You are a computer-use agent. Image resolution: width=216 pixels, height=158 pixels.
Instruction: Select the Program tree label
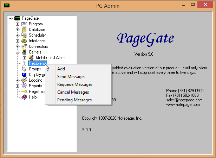tap(36, 24)
